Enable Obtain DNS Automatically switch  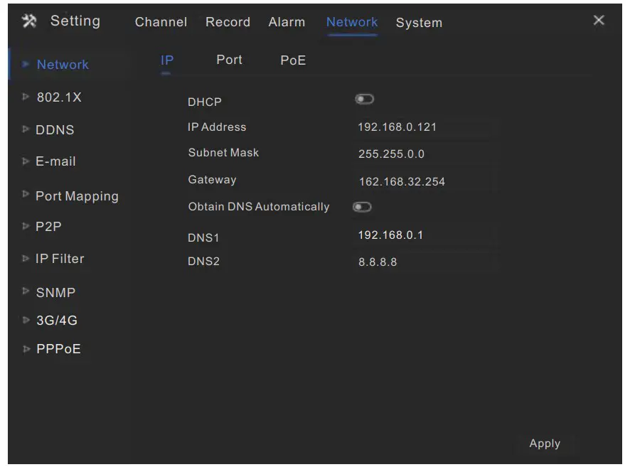click(363, 207)
